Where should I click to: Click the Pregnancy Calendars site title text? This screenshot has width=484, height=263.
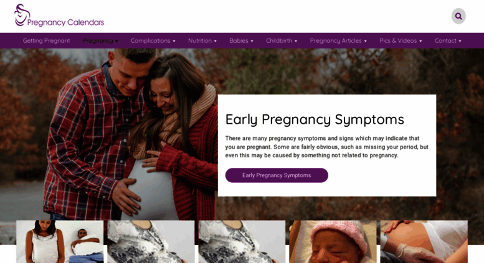pyautogui.click(x=65, y=22)
